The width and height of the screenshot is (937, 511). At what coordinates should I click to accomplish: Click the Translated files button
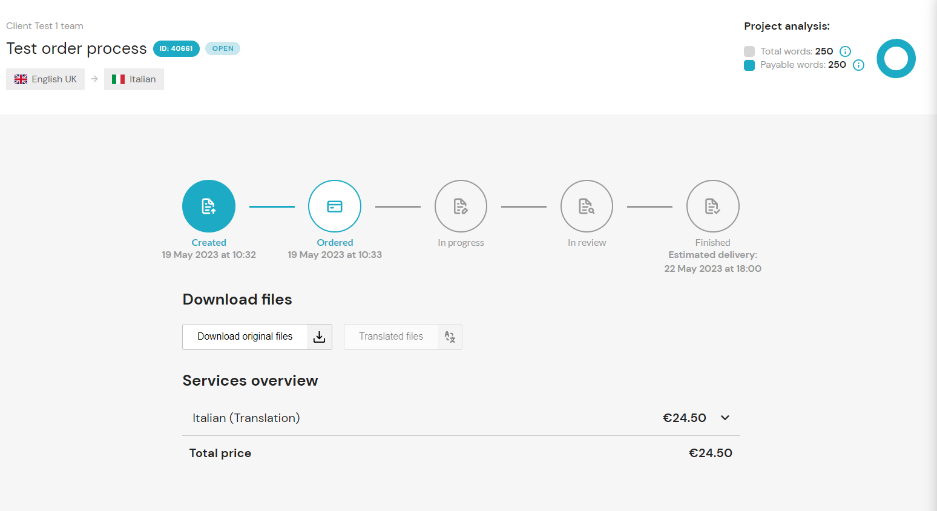(x=391, y=337)
